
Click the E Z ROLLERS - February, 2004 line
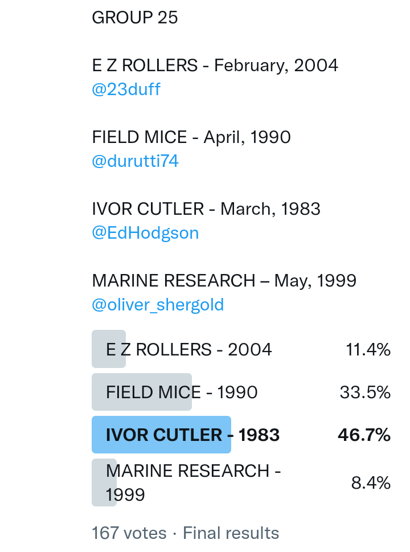215,66
